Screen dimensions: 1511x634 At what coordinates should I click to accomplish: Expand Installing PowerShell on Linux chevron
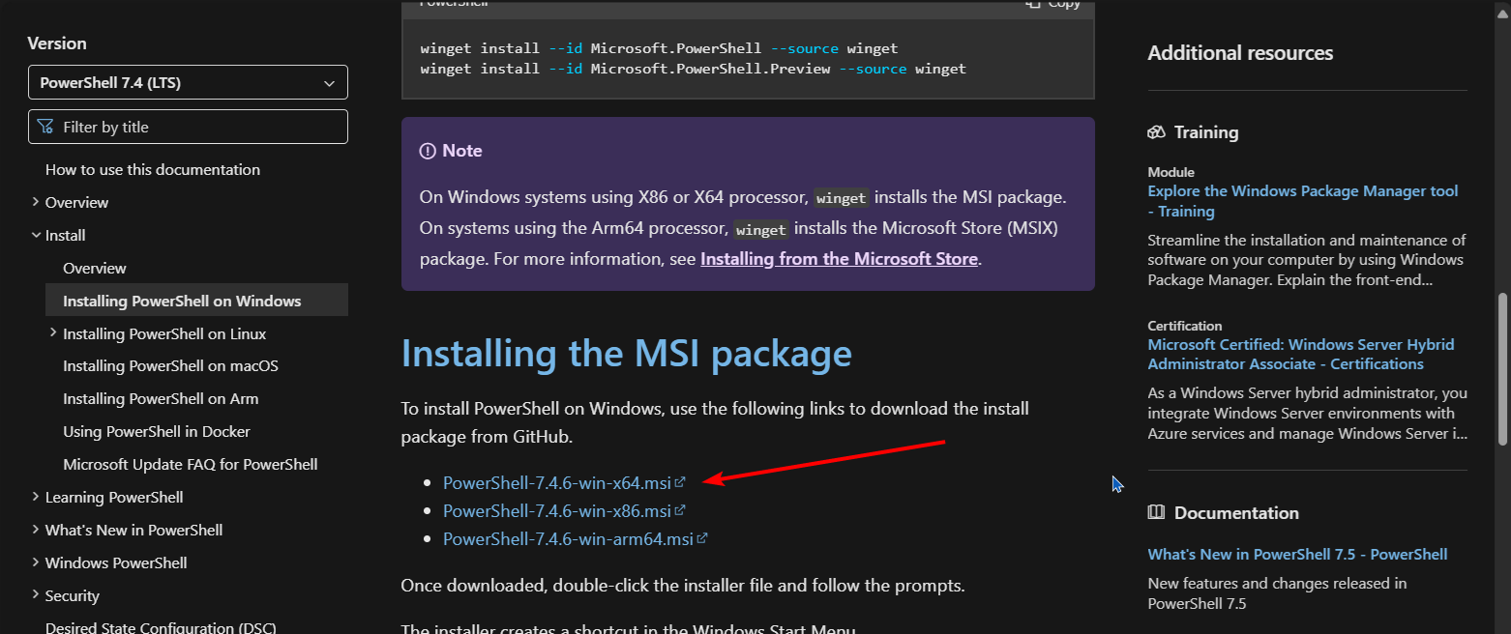(53, 333)
